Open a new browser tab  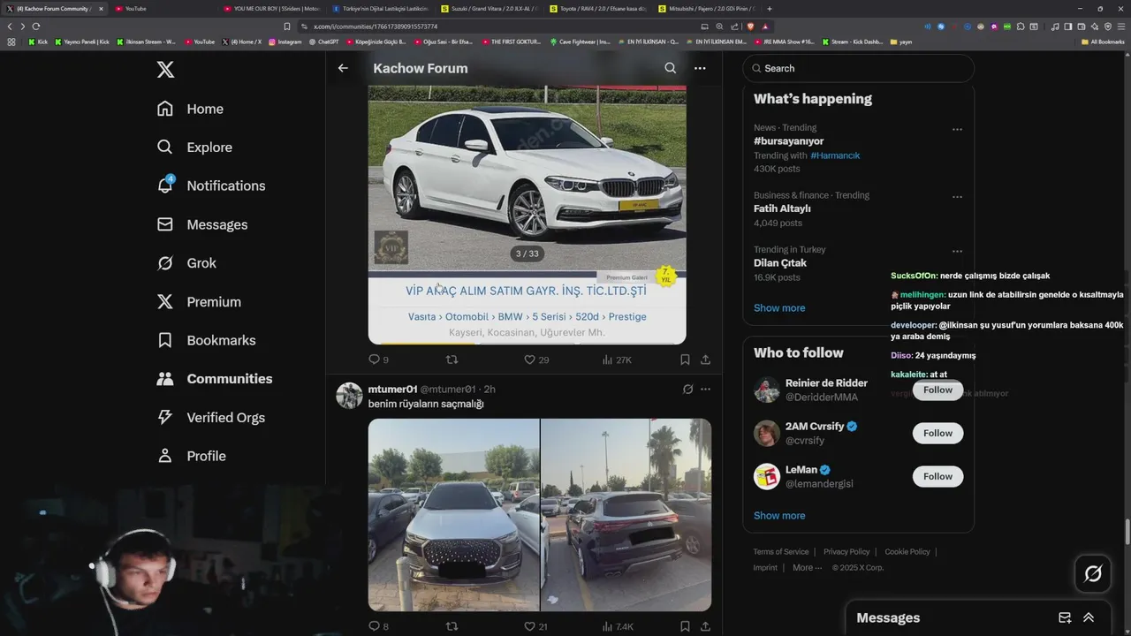[x=769, y=8]
